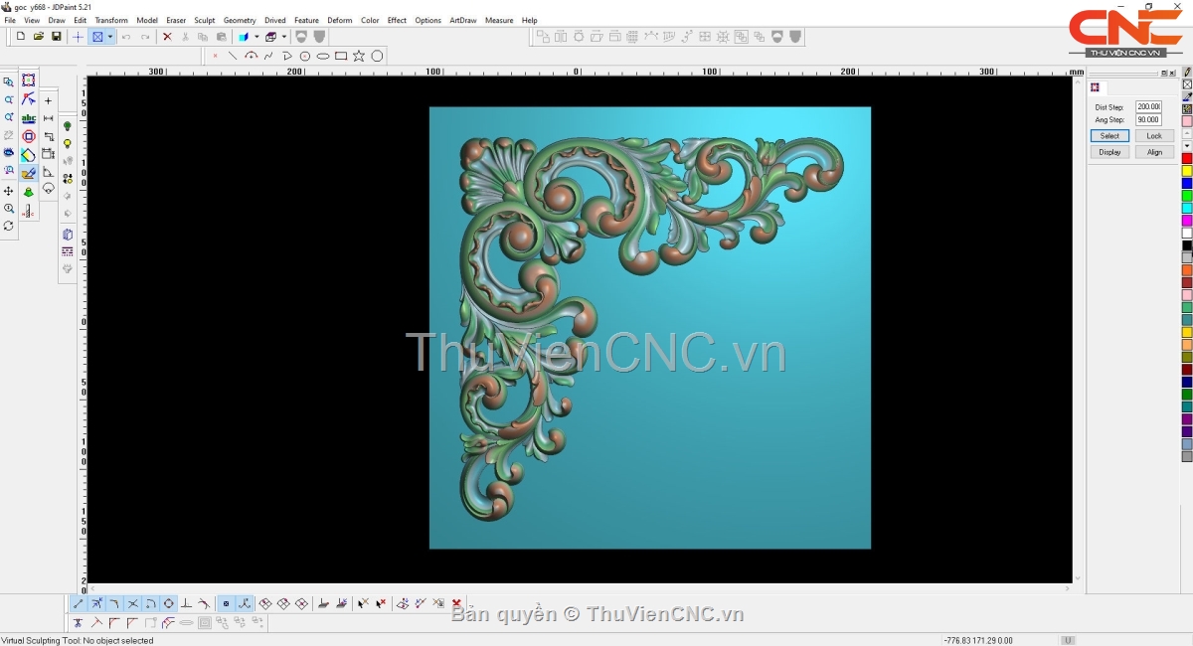Open the Sculpt menu
Screen dimensions: 1193x646
(204, 20)
